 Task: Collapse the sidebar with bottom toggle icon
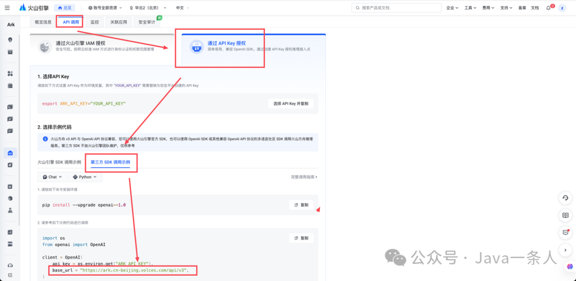coord(10,275)
